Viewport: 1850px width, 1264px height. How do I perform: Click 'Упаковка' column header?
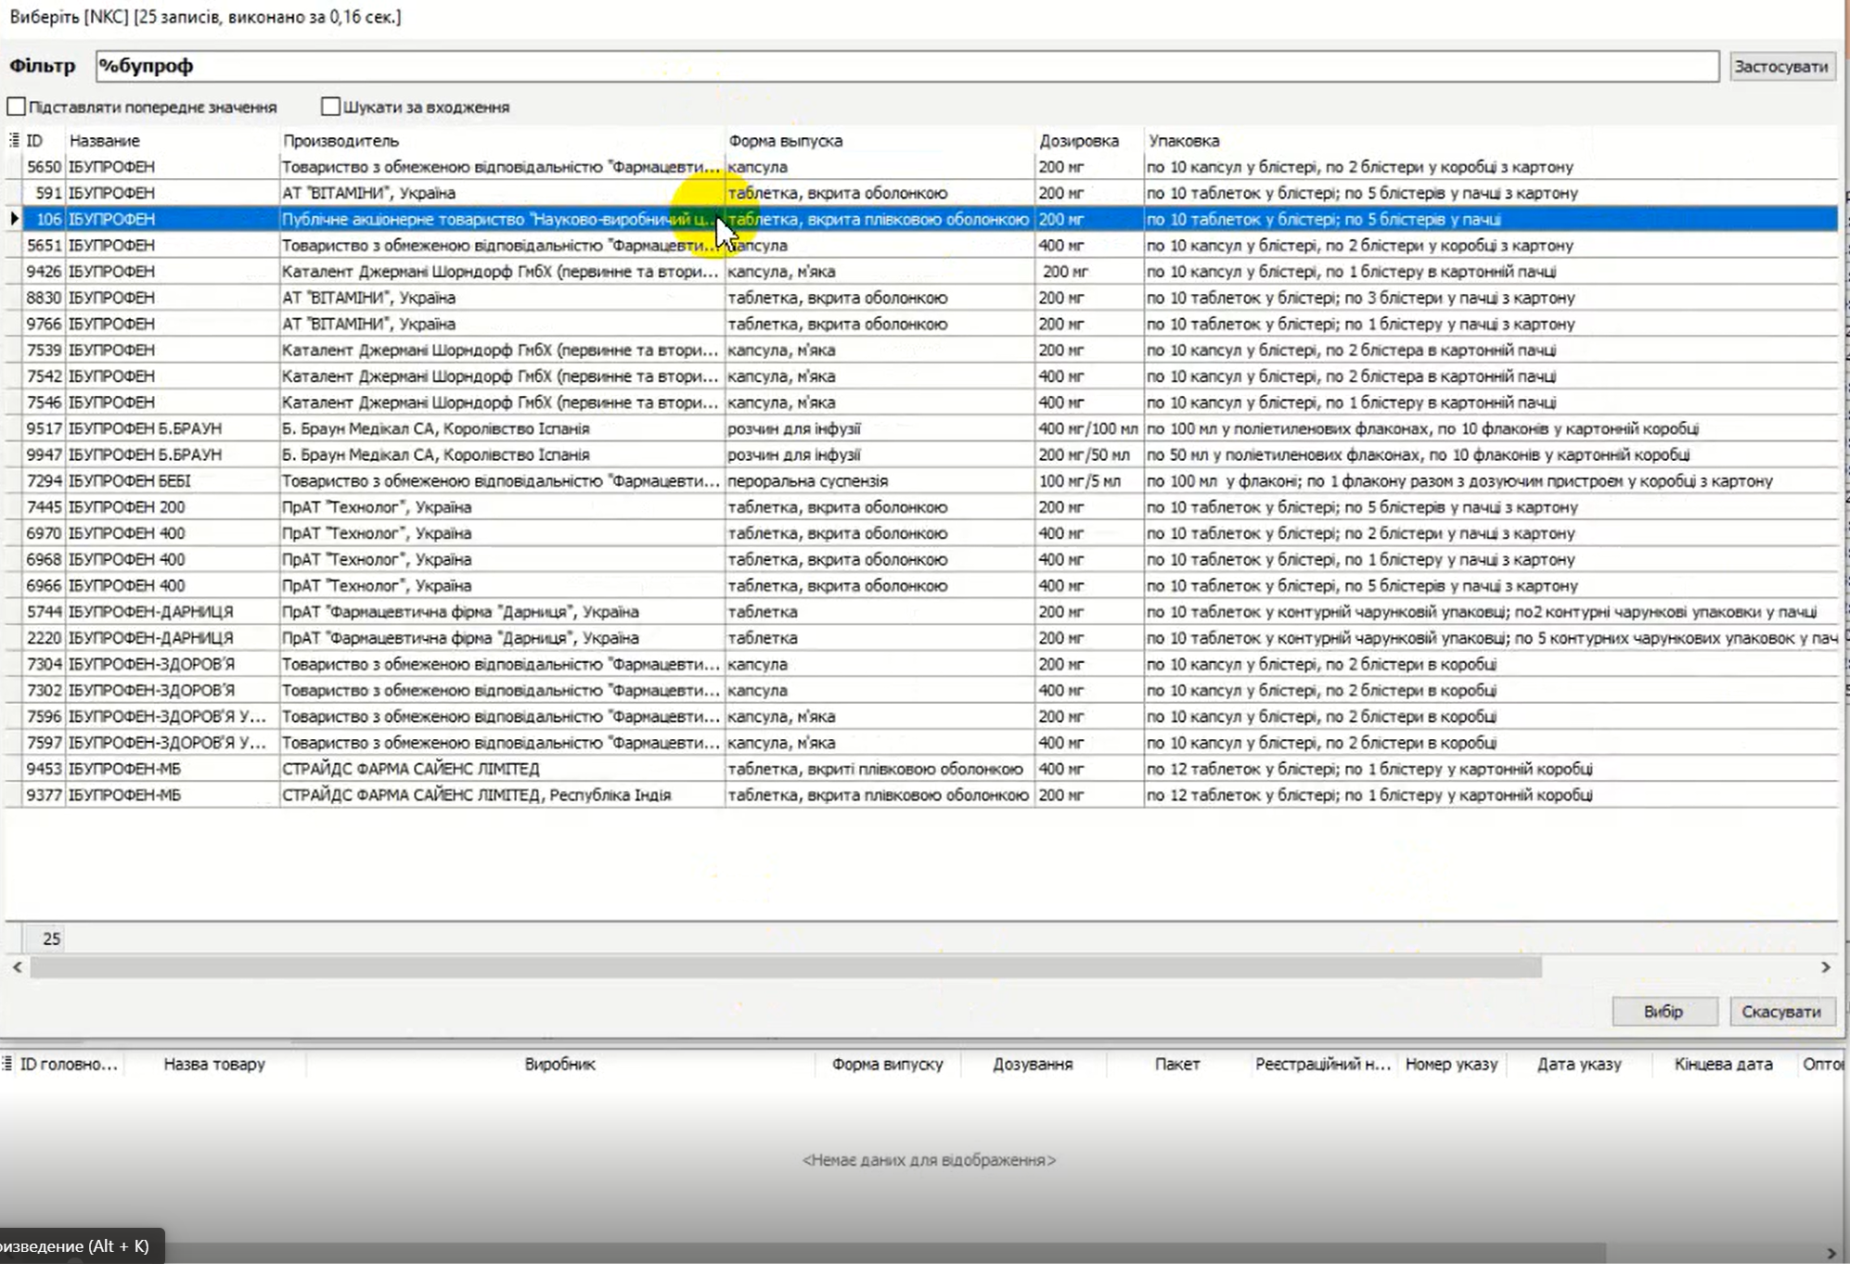pos(1184,141)
